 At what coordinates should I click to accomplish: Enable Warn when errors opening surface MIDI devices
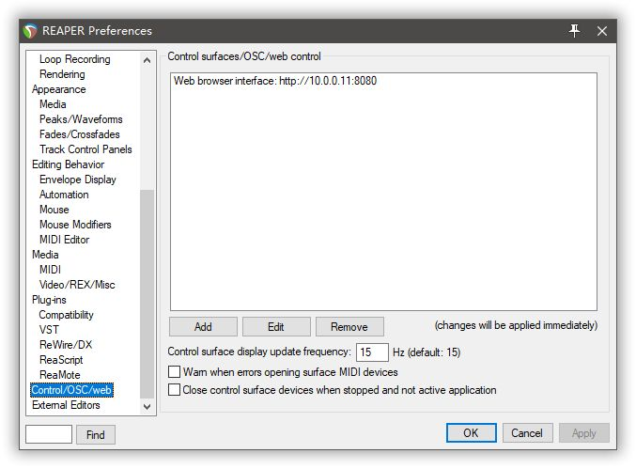tap(174, 371)
